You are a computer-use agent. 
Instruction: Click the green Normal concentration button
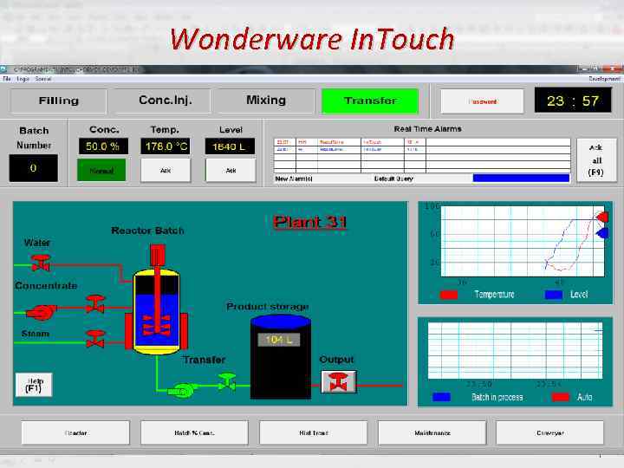pyautogui.click(x=101, y=171)
